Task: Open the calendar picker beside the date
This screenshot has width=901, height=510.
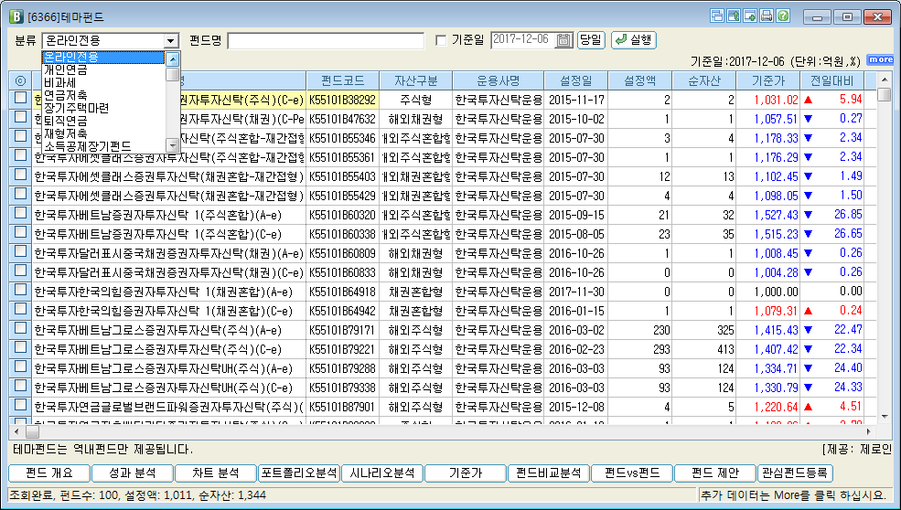Action: (x=564, y=40)
